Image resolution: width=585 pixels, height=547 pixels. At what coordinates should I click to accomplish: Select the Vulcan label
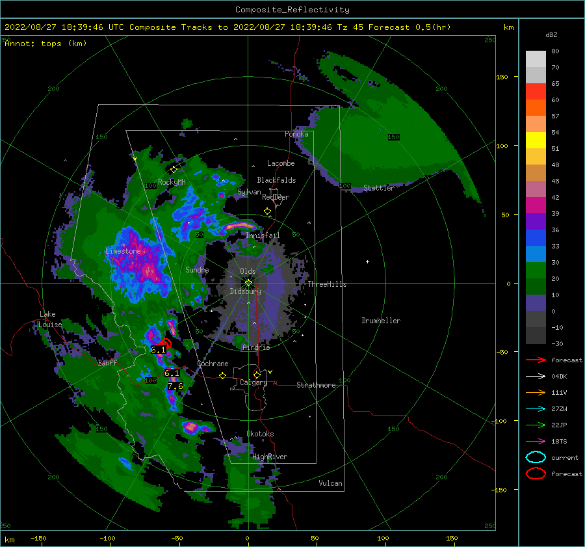[330, 483]
